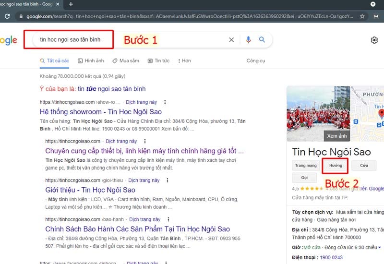This screenshot has width=384, height=264.
Task: Click Dịch trang này for bao-hanh result
Action: tap(145, 219)
